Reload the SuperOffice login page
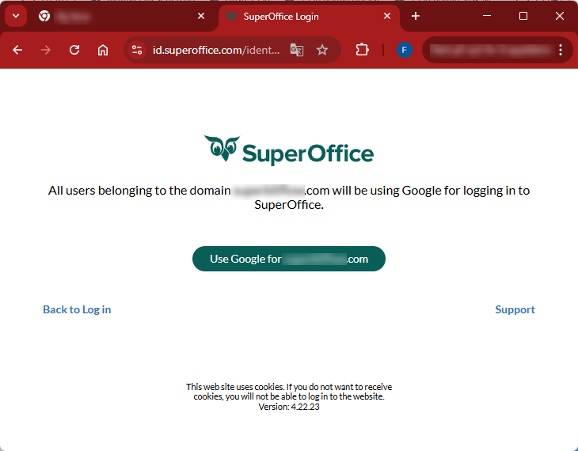Screen dimensions: 578x451 pos(74,50)
